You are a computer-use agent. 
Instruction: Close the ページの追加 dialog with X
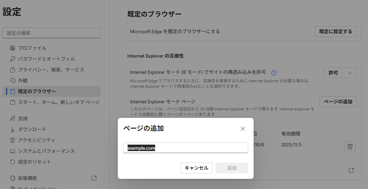tap(242, 129)
